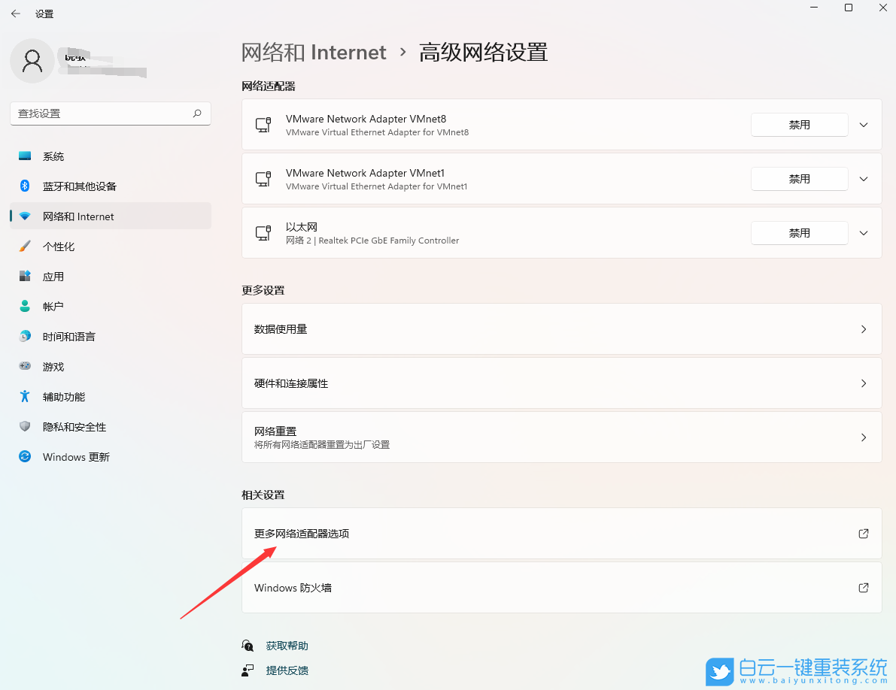Screen dimensions: 896x690
Task: Click the network adapter icon beside VMnet8
Action: pos(263,124)
